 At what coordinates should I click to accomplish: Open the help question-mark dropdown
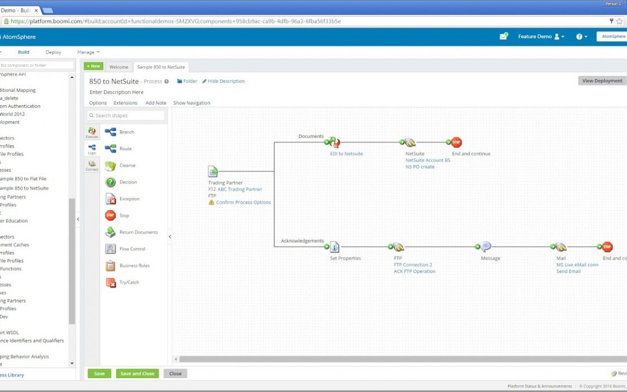[582, 37]
